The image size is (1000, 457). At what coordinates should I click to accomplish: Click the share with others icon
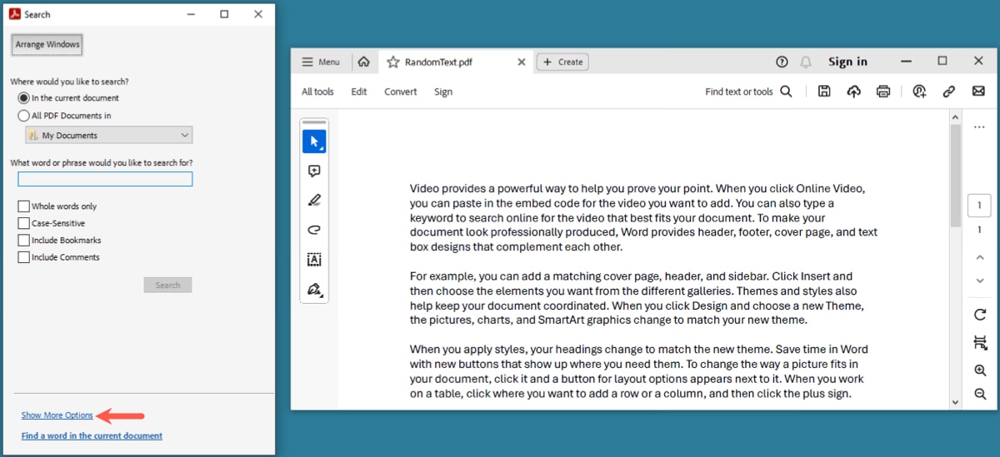tap(919, 92)
